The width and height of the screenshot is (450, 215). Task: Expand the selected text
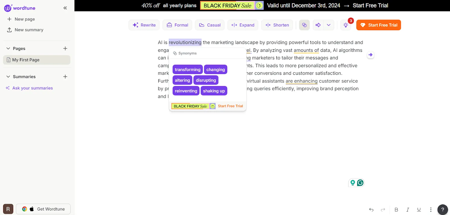(243, 25)
